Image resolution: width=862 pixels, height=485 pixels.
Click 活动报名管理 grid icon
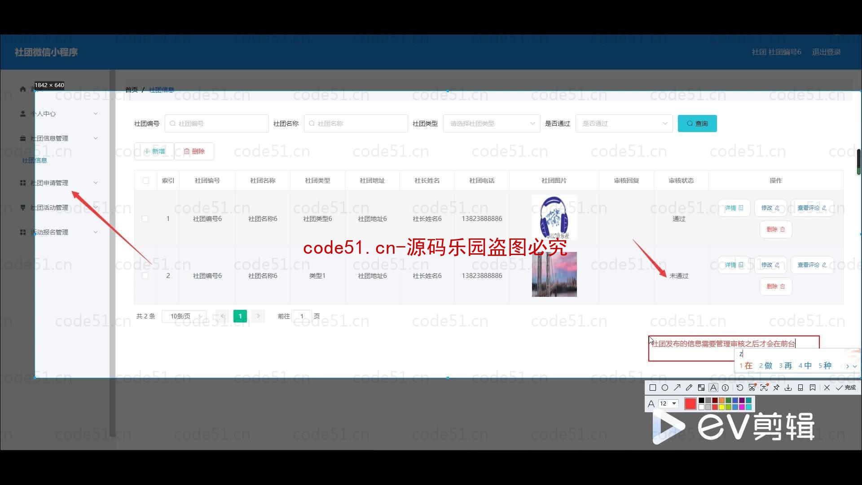[23, 232]
